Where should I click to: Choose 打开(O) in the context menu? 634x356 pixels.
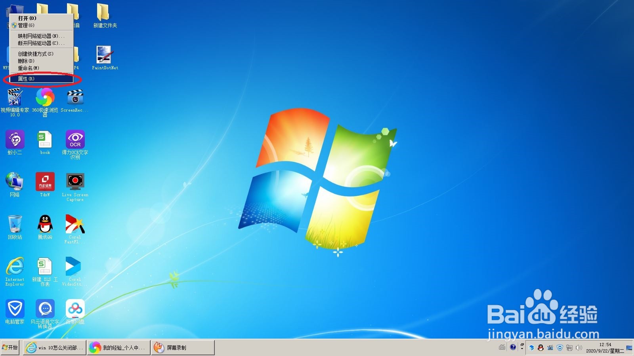(x=41, y=18)
